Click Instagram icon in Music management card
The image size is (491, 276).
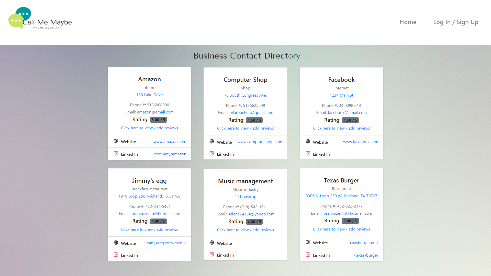[x=212, y=255]
